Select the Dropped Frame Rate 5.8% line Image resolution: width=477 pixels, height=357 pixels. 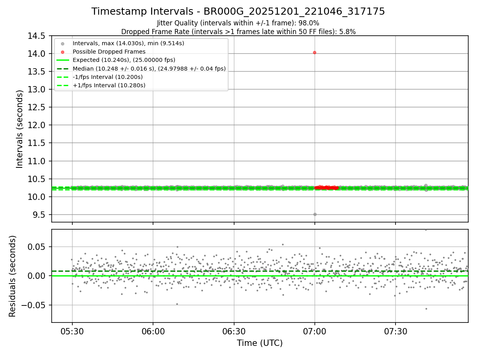pos(238,31)
